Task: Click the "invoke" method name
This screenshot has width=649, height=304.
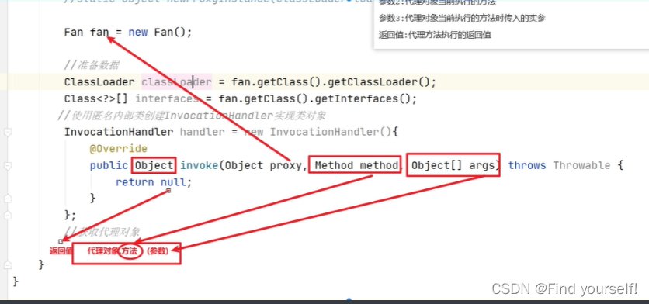Action: click(x=199, y=166)
